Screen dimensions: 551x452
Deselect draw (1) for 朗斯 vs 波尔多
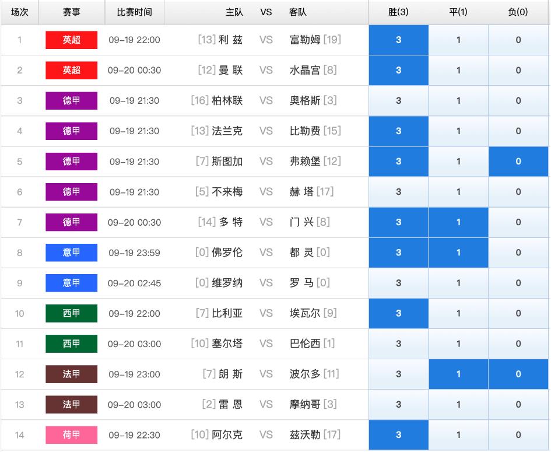tap(458, 374)
